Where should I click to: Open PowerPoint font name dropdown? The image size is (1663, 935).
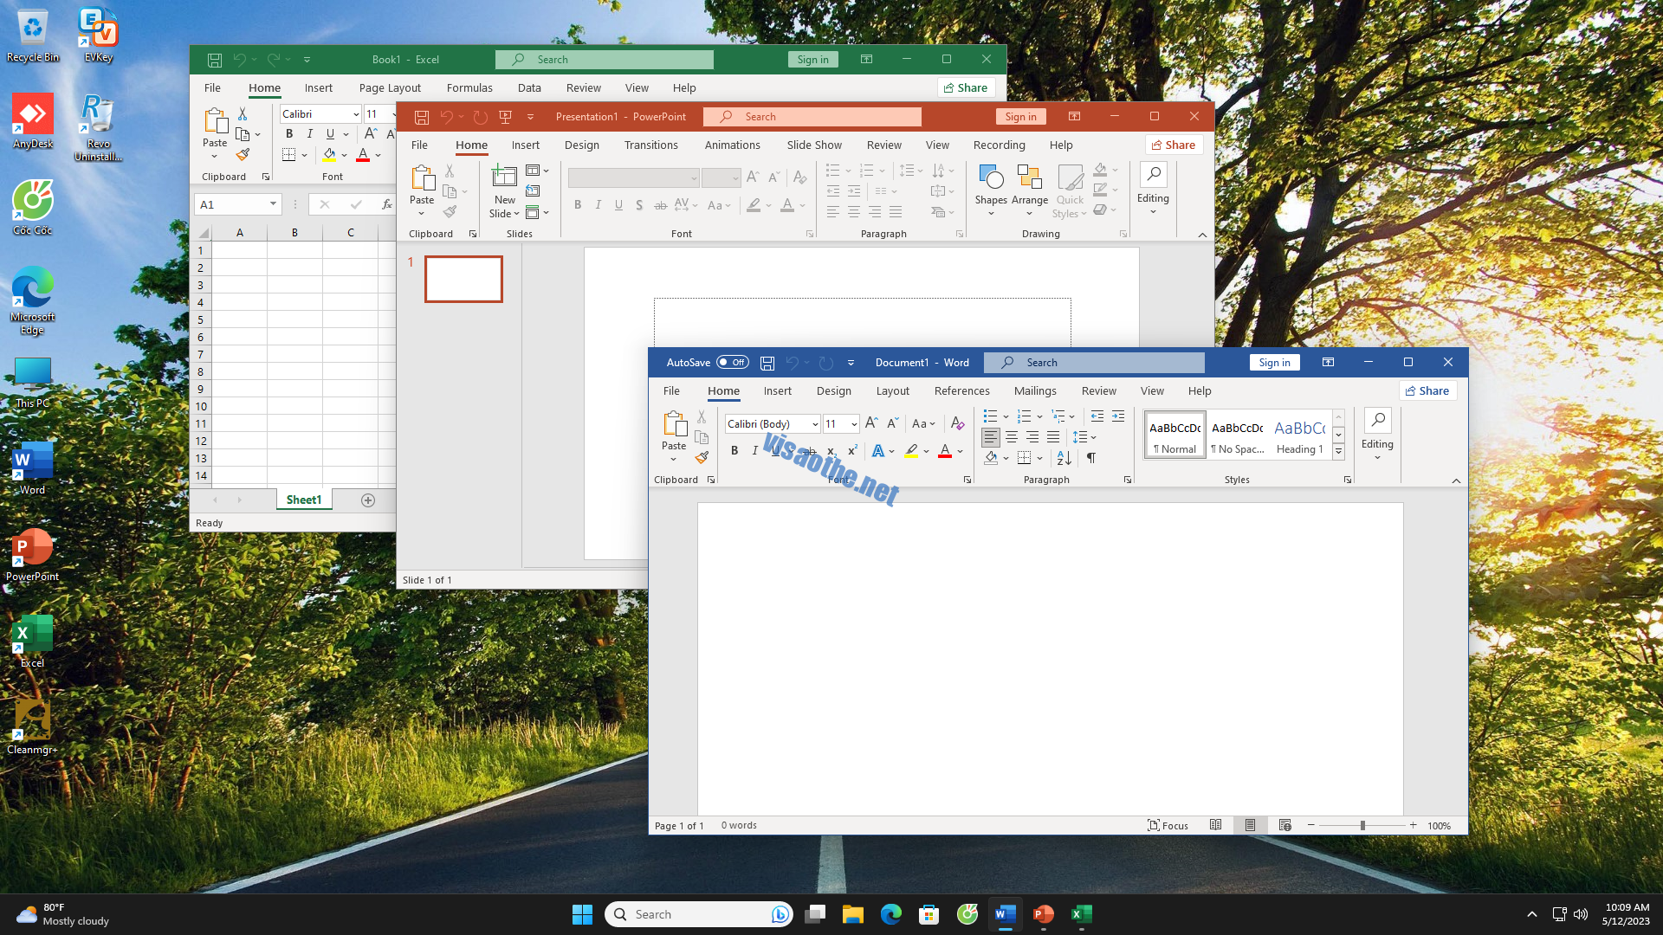[694, 178]
